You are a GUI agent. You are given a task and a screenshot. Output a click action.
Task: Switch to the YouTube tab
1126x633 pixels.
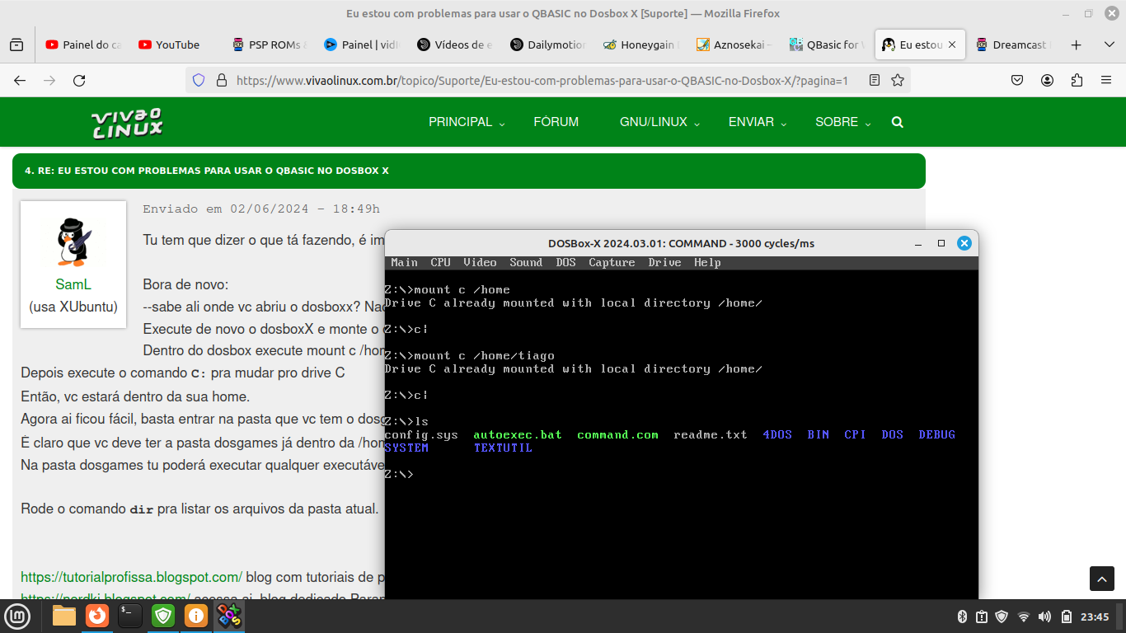pyautogui.click(x=169, y=45)
